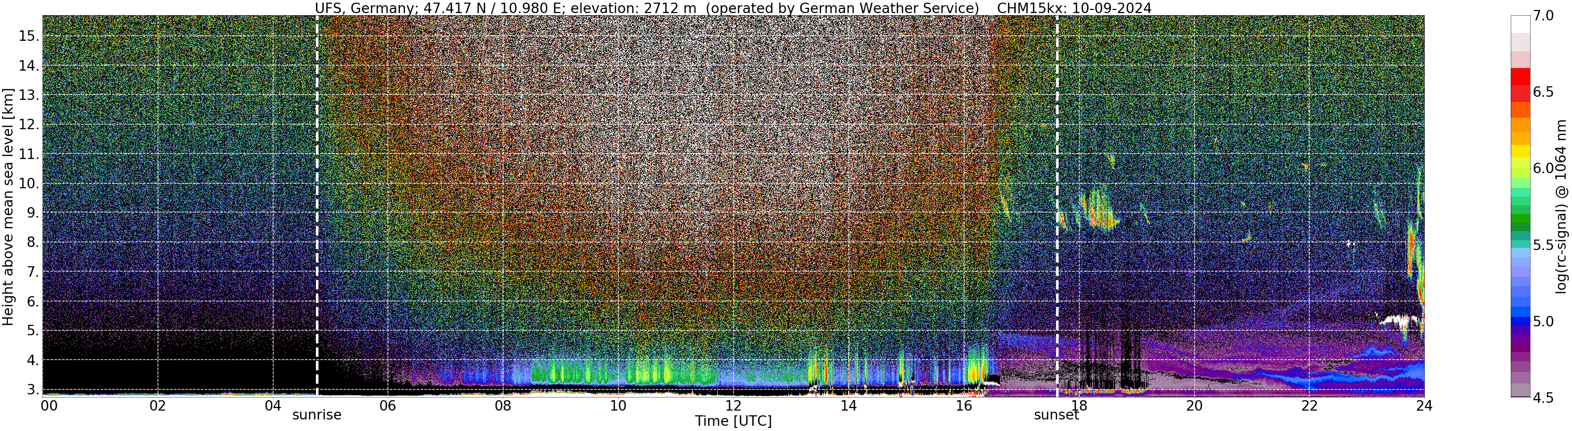Click the '7.' height tick label

32,272
